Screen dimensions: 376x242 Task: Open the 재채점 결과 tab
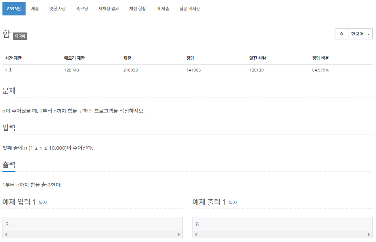point(109,9)
